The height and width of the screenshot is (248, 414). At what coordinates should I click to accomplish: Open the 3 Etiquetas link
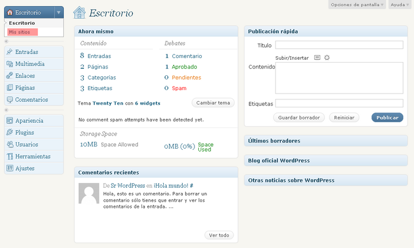pos(96,88)
